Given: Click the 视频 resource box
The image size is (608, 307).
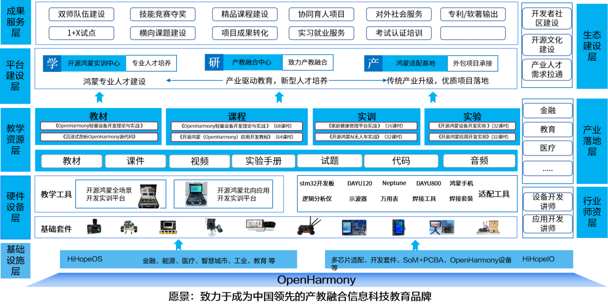Looking at the screenshot, I should (x=199, y=161).
